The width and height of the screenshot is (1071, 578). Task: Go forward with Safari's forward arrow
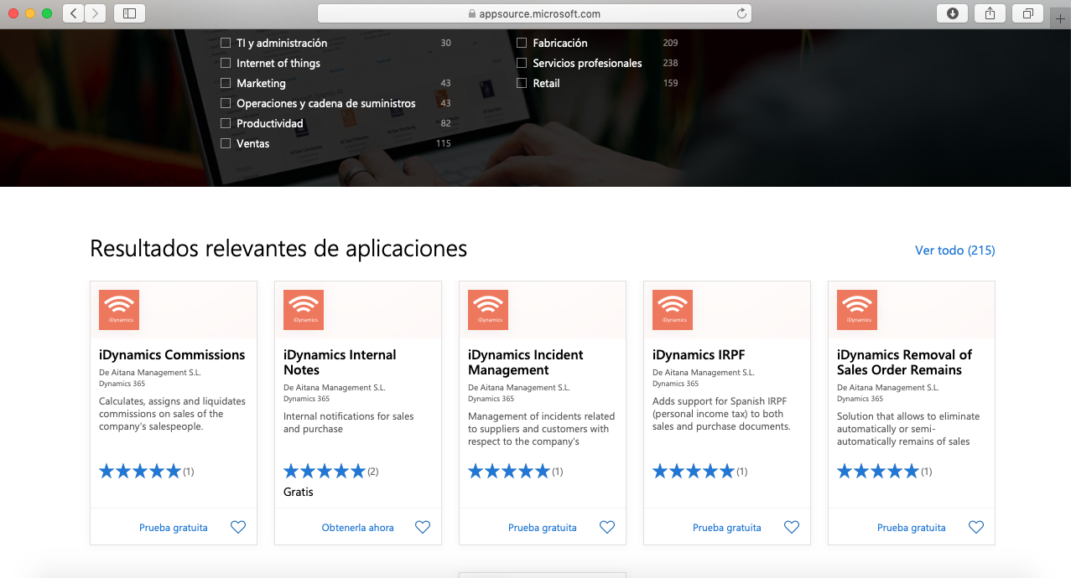click(96, 13)
